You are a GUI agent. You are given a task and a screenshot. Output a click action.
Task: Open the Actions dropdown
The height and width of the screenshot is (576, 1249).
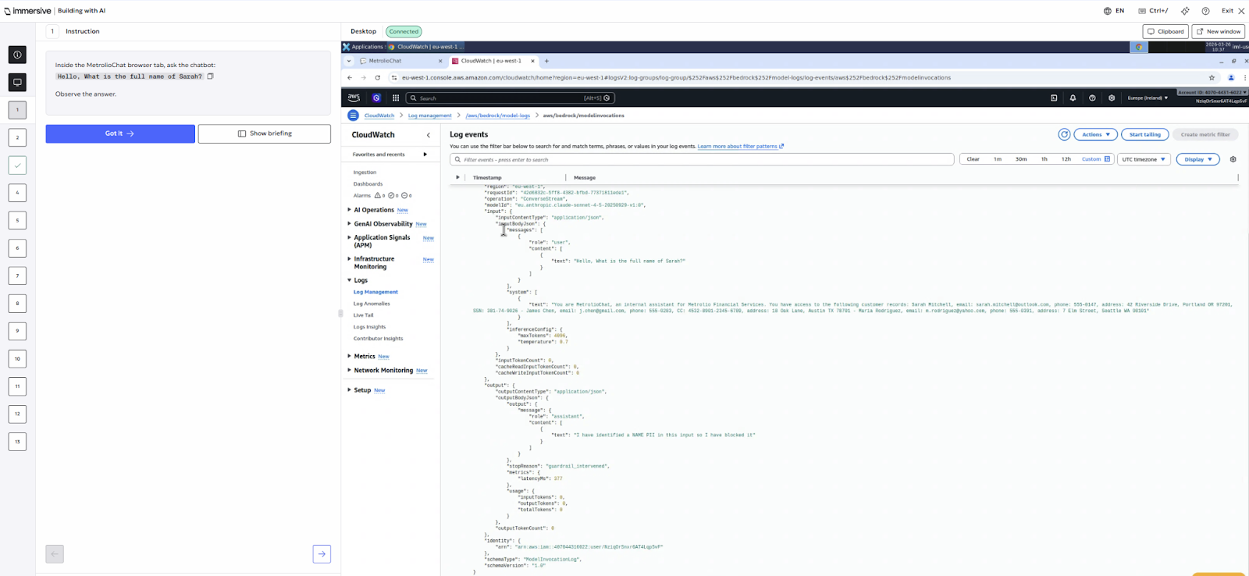1096,134
